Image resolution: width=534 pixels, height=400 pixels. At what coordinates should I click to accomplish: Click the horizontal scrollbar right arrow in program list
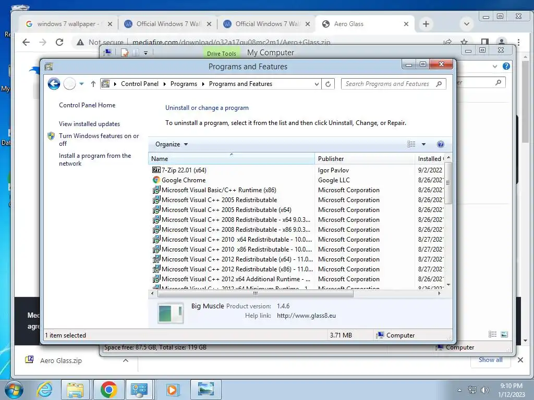(439, 293)
